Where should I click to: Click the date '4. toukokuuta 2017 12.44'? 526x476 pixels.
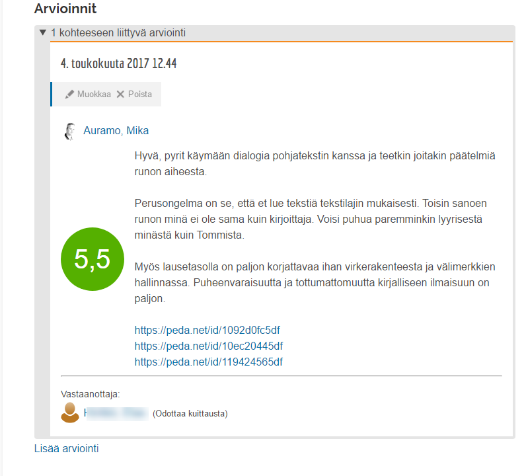[x=118, y=64]
